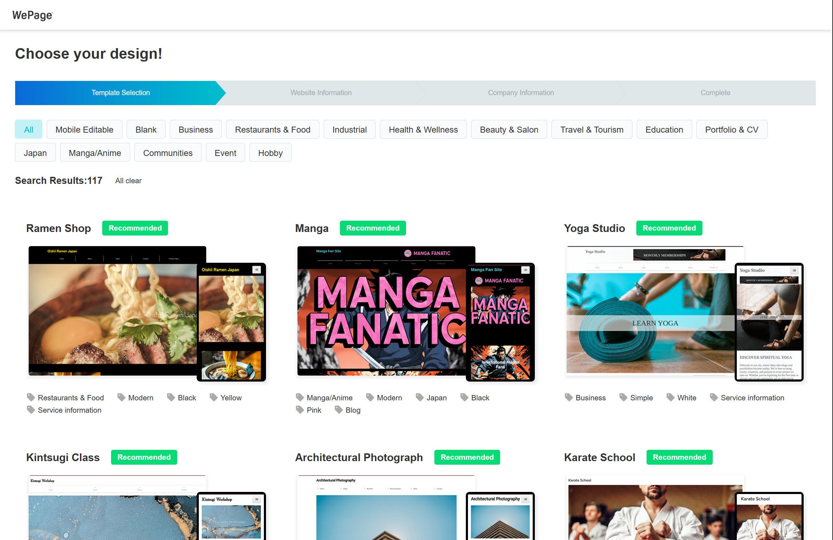Viewport: 833px width, 540px height.
Task: Select the All category filter
Action: click(x=29, y=129)
